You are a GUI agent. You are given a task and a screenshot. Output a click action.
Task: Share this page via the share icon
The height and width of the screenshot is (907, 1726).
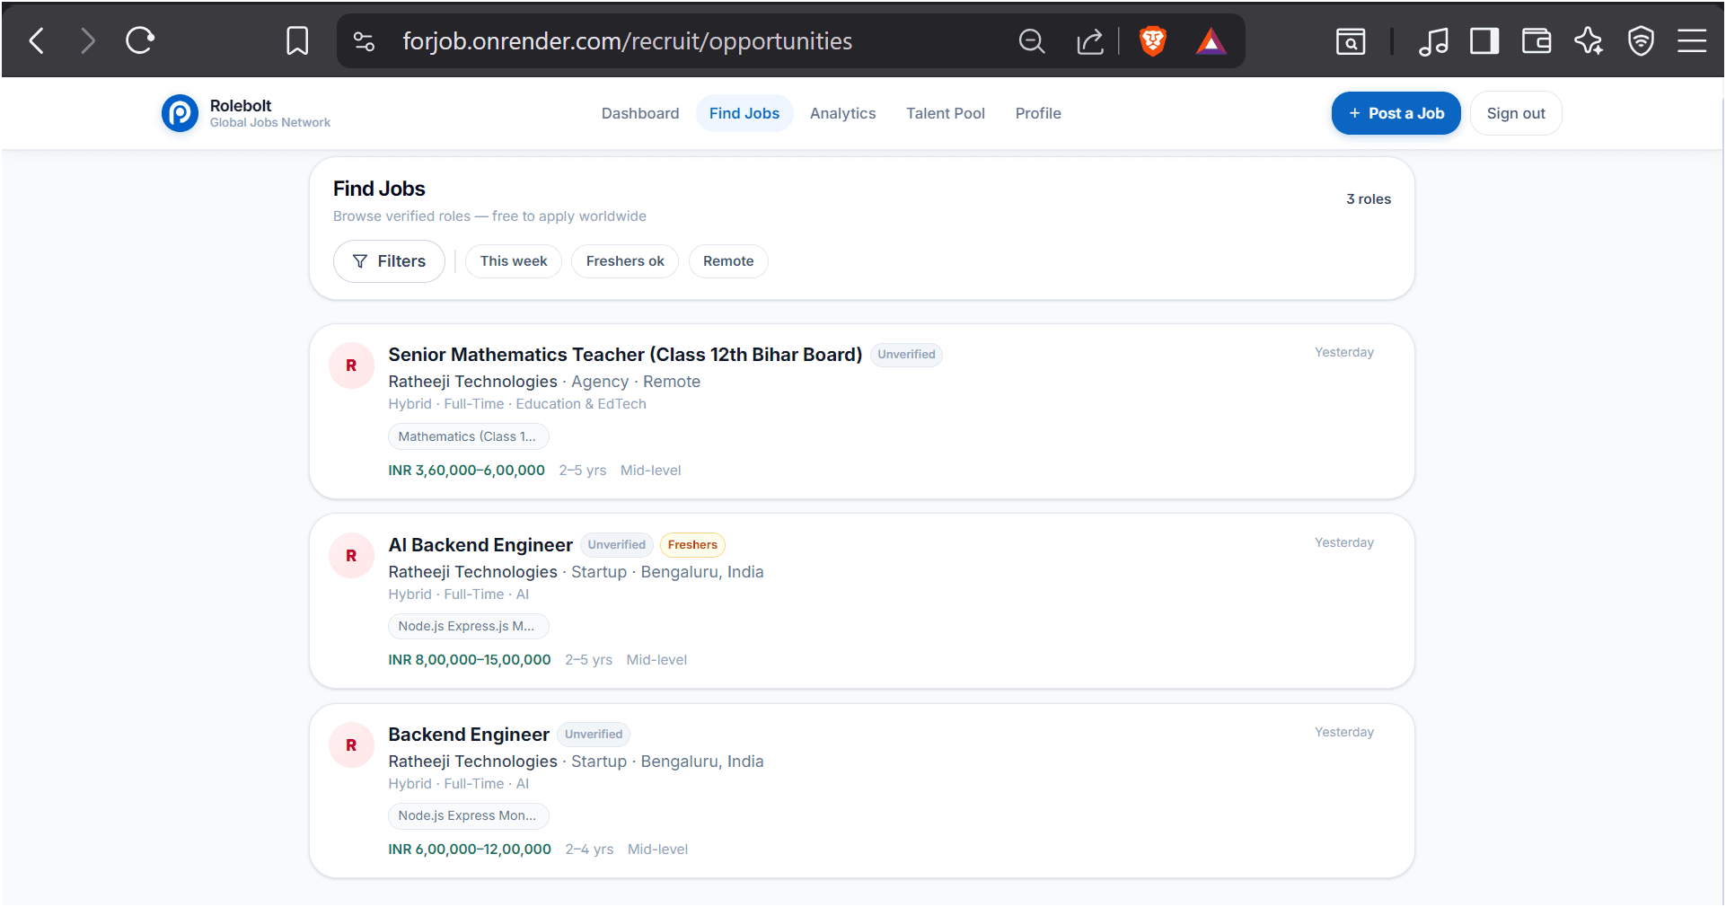click(x=1089, y=41)
